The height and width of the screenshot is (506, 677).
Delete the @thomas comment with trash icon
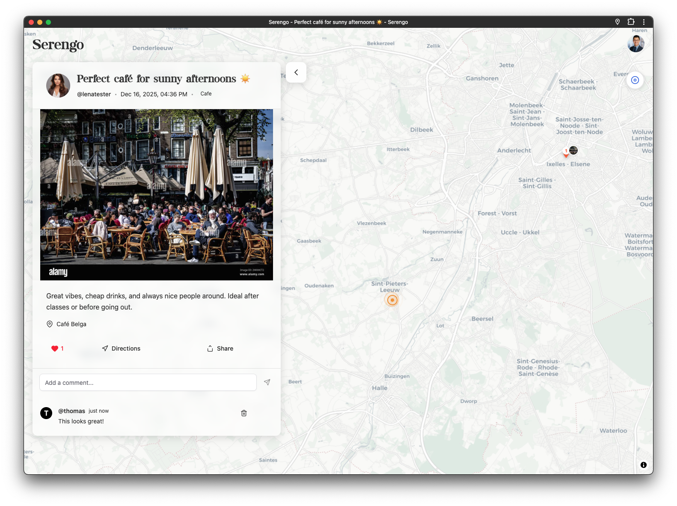(244, 413)
